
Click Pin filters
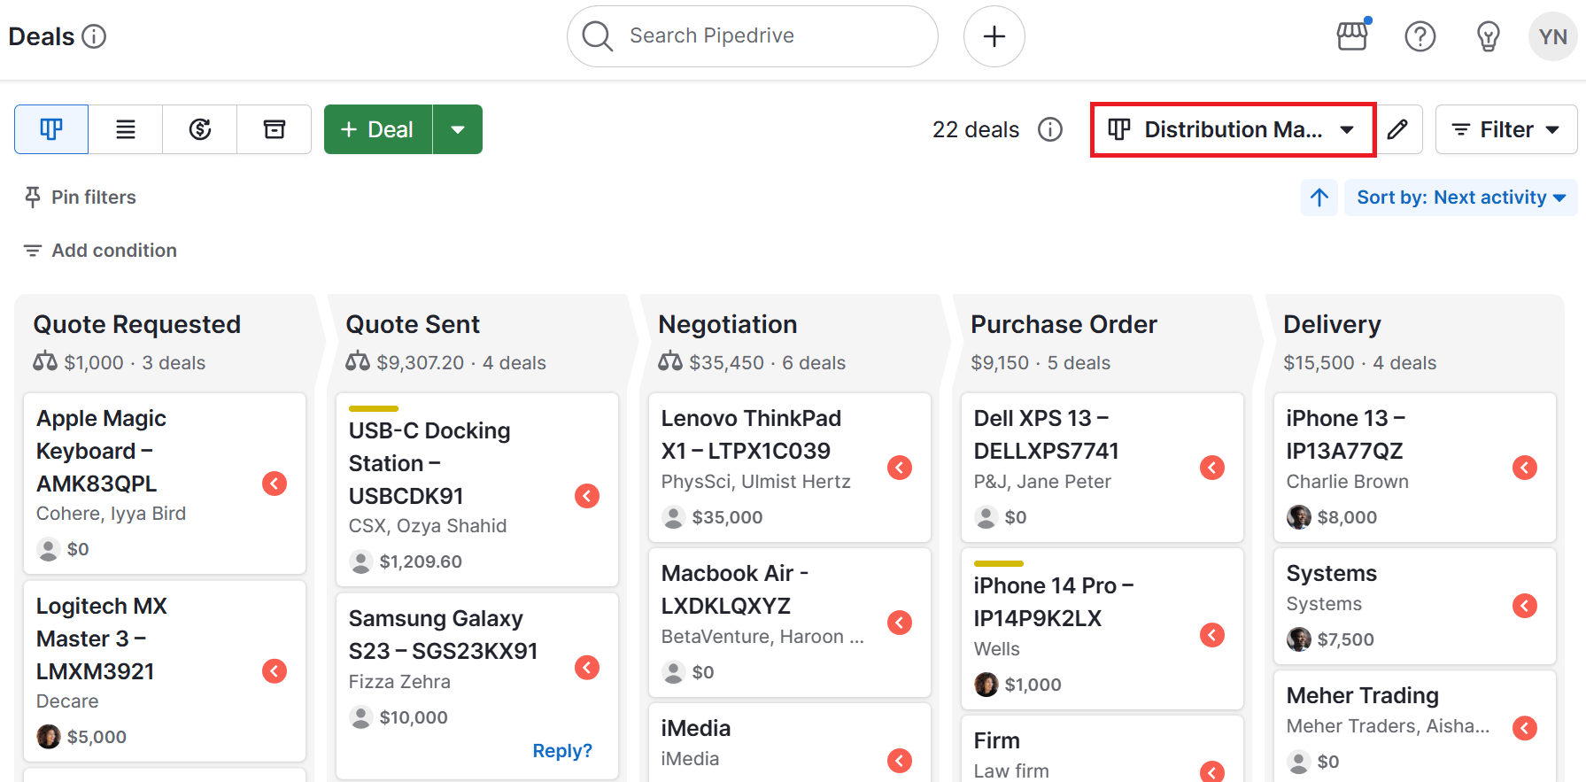tap(81, 197)
